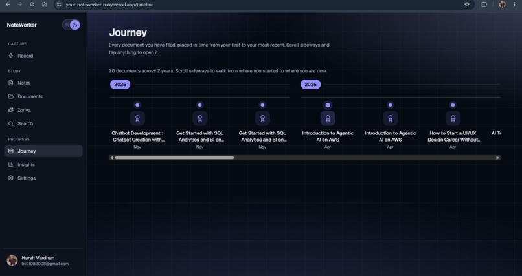This screenshot has height=276, width=522.
Task: Click the address bar URL field
Action: [x=263, y=5]
